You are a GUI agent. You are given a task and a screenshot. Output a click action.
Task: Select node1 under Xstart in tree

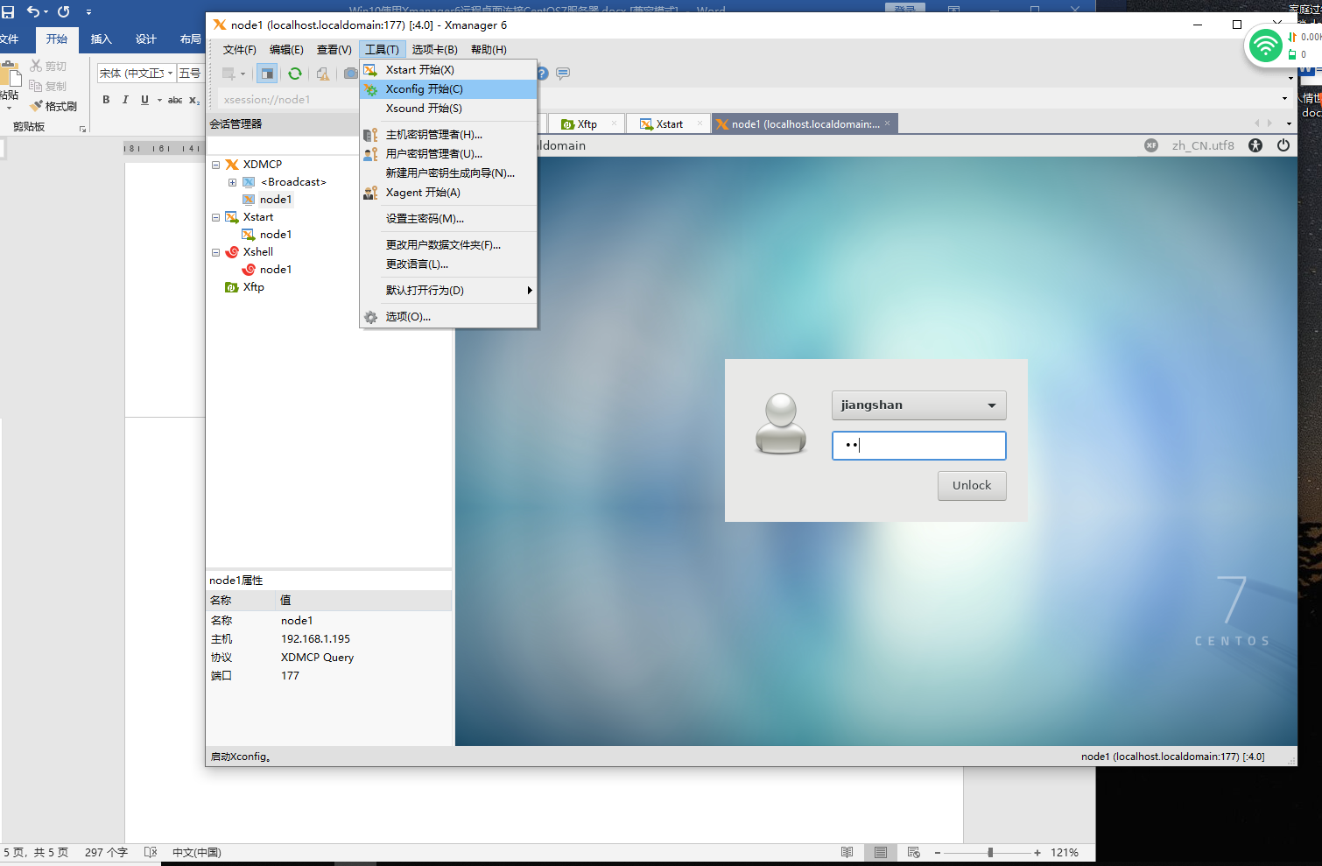[276, 235]
